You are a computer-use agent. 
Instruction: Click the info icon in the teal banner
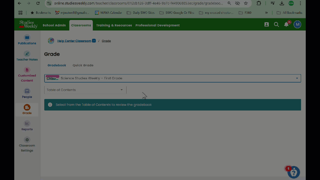tap(50, 105)
